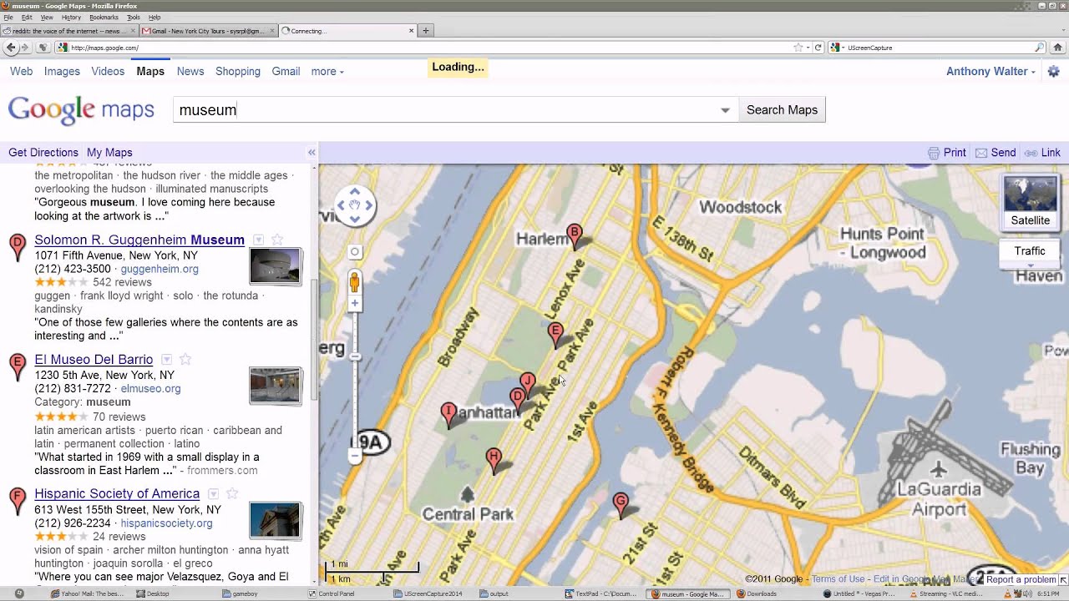Open the Tools menu

(134, 18)
